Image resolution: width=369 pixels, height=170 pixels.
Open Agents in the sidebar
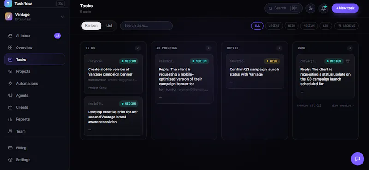[x=22, y=96]
